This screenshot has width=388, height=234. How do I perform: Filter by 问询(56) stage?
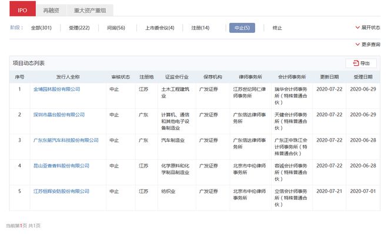click(116, 28)
